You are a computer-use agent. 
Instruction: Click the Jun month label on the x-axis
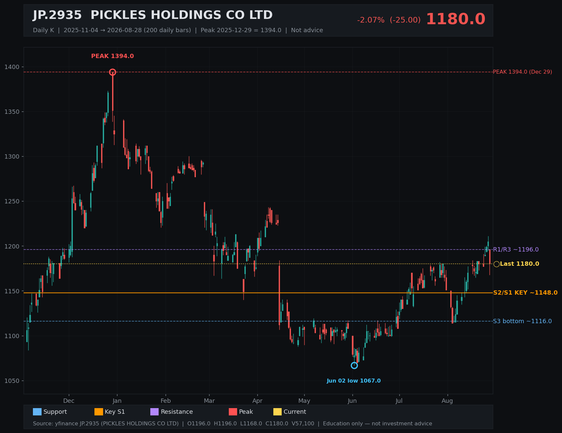tap(352, 401)
